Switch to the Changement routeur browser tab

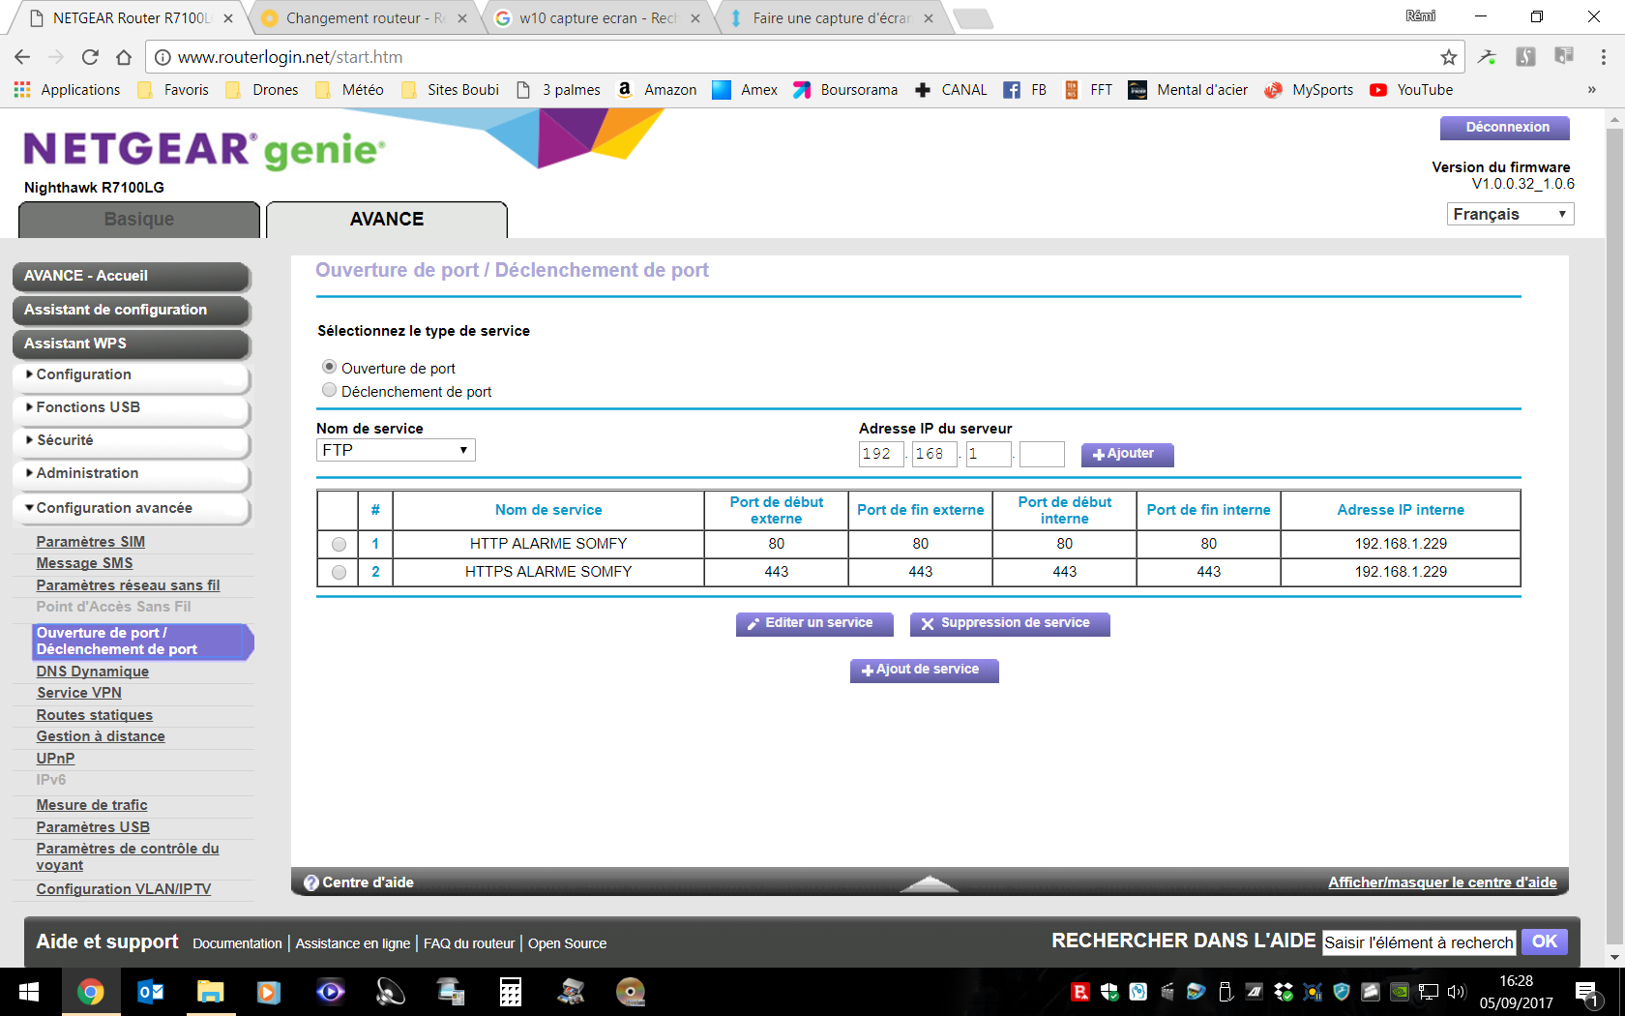tap(364, 18)
